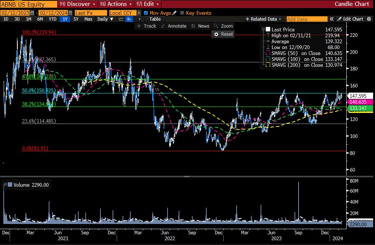375x245 pixels.
Task: Open the Actions dropdown menu
Action: pos(116,4)
